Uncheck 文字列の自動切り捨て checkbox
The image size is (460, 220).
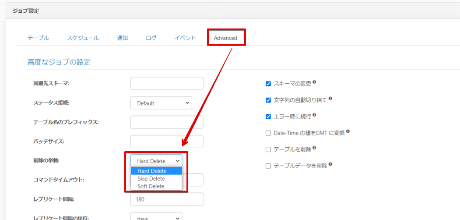[x=268, y=100]
